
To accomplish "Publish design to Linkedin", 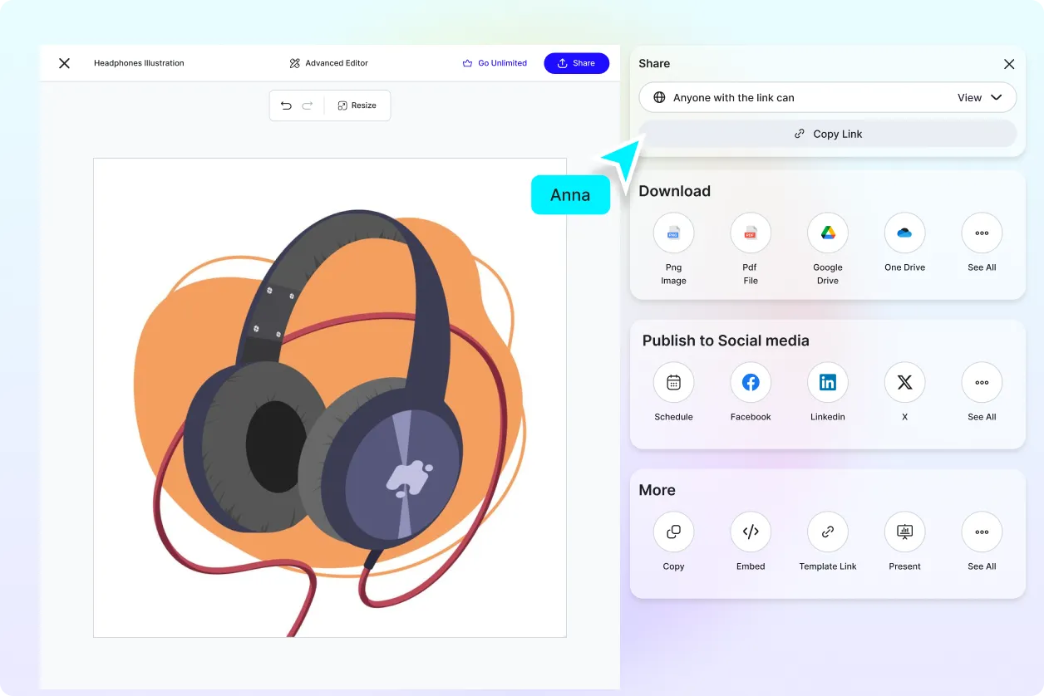I will 827,383.
